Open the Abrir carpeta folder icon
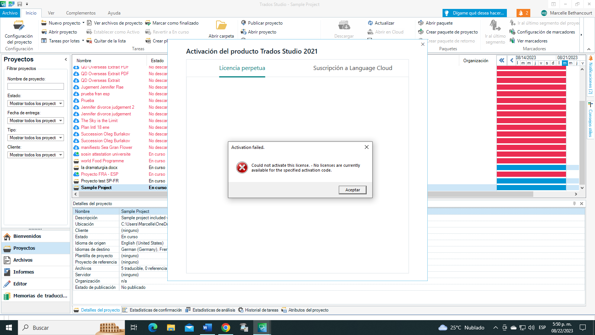This screenshot has height=335, width=595. click(221, 25)
